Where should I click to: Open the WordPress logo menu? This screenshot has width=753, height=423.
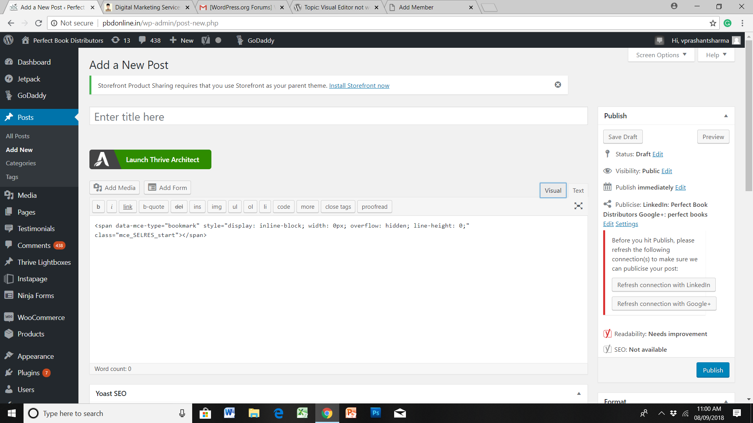coord(8,40)
